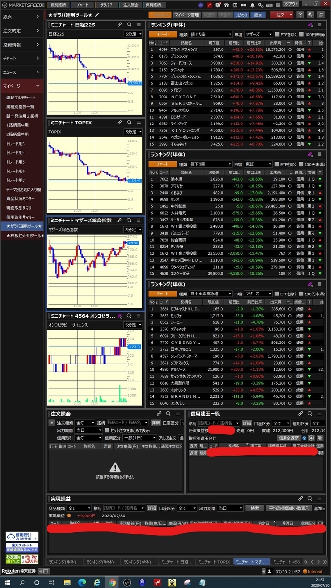Click search icon in ミニチャート TOPIX panel
Viewport: 331px width, 588px height.
(129, 122)
